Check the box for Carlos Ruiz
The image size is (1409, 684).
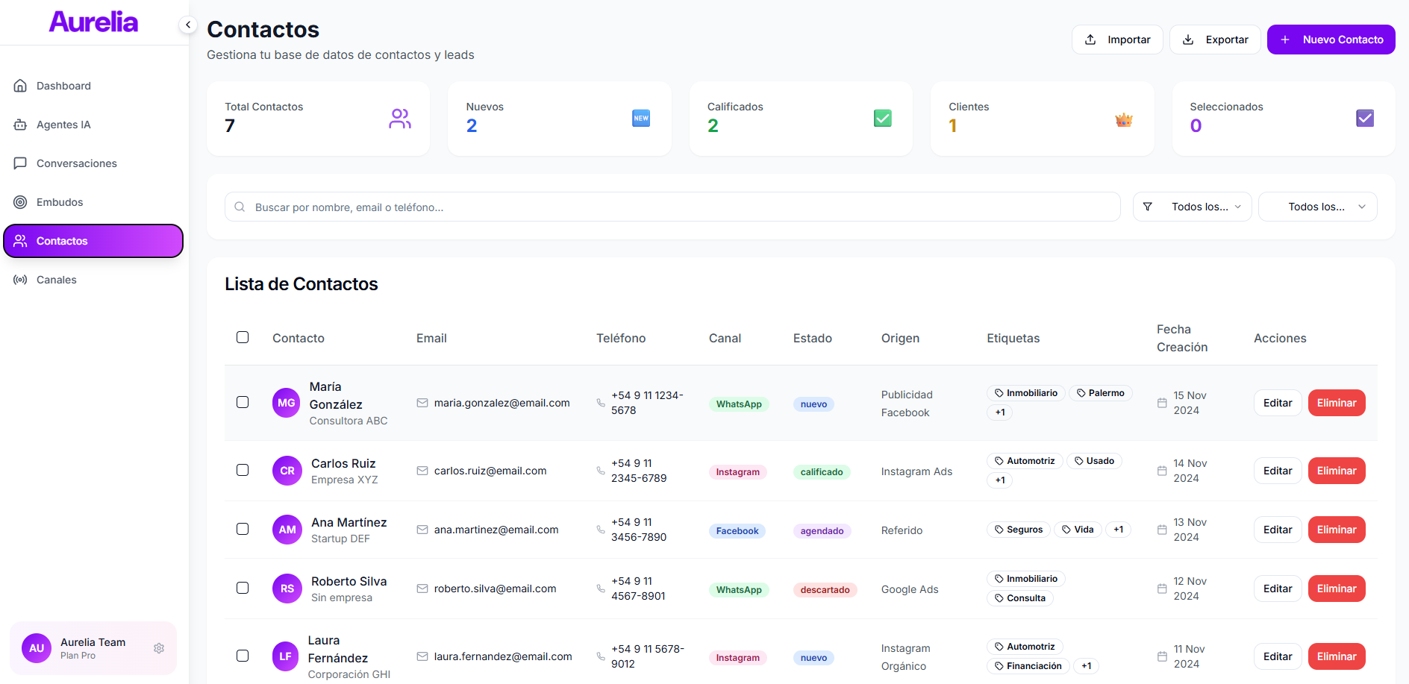coord(243,470)
